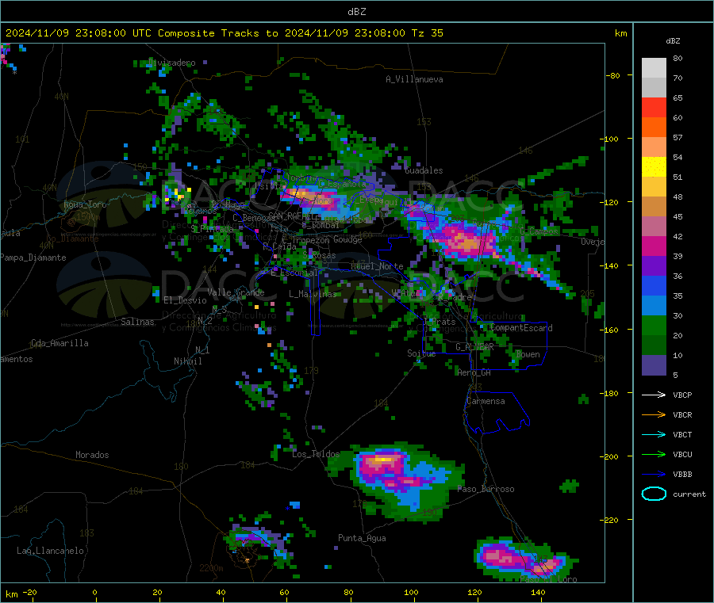
Task: Click the Lag.Llancanelo map label
Action: click(50, 551)
